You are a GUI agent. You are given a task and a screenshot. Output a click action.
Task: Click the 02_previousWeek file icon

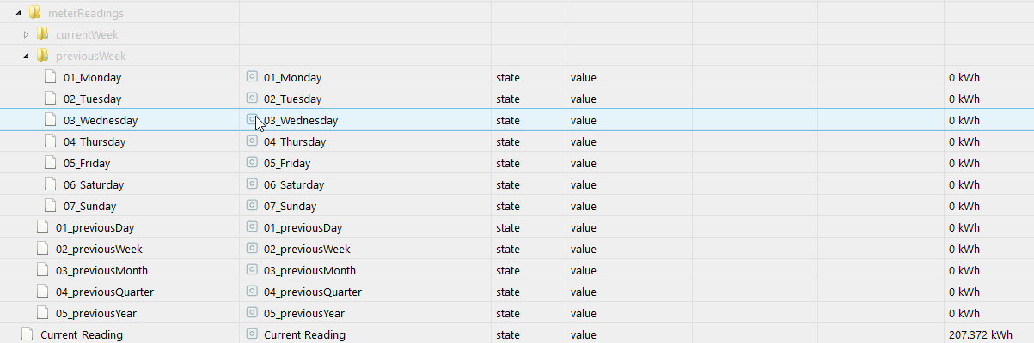pos(42,249)
